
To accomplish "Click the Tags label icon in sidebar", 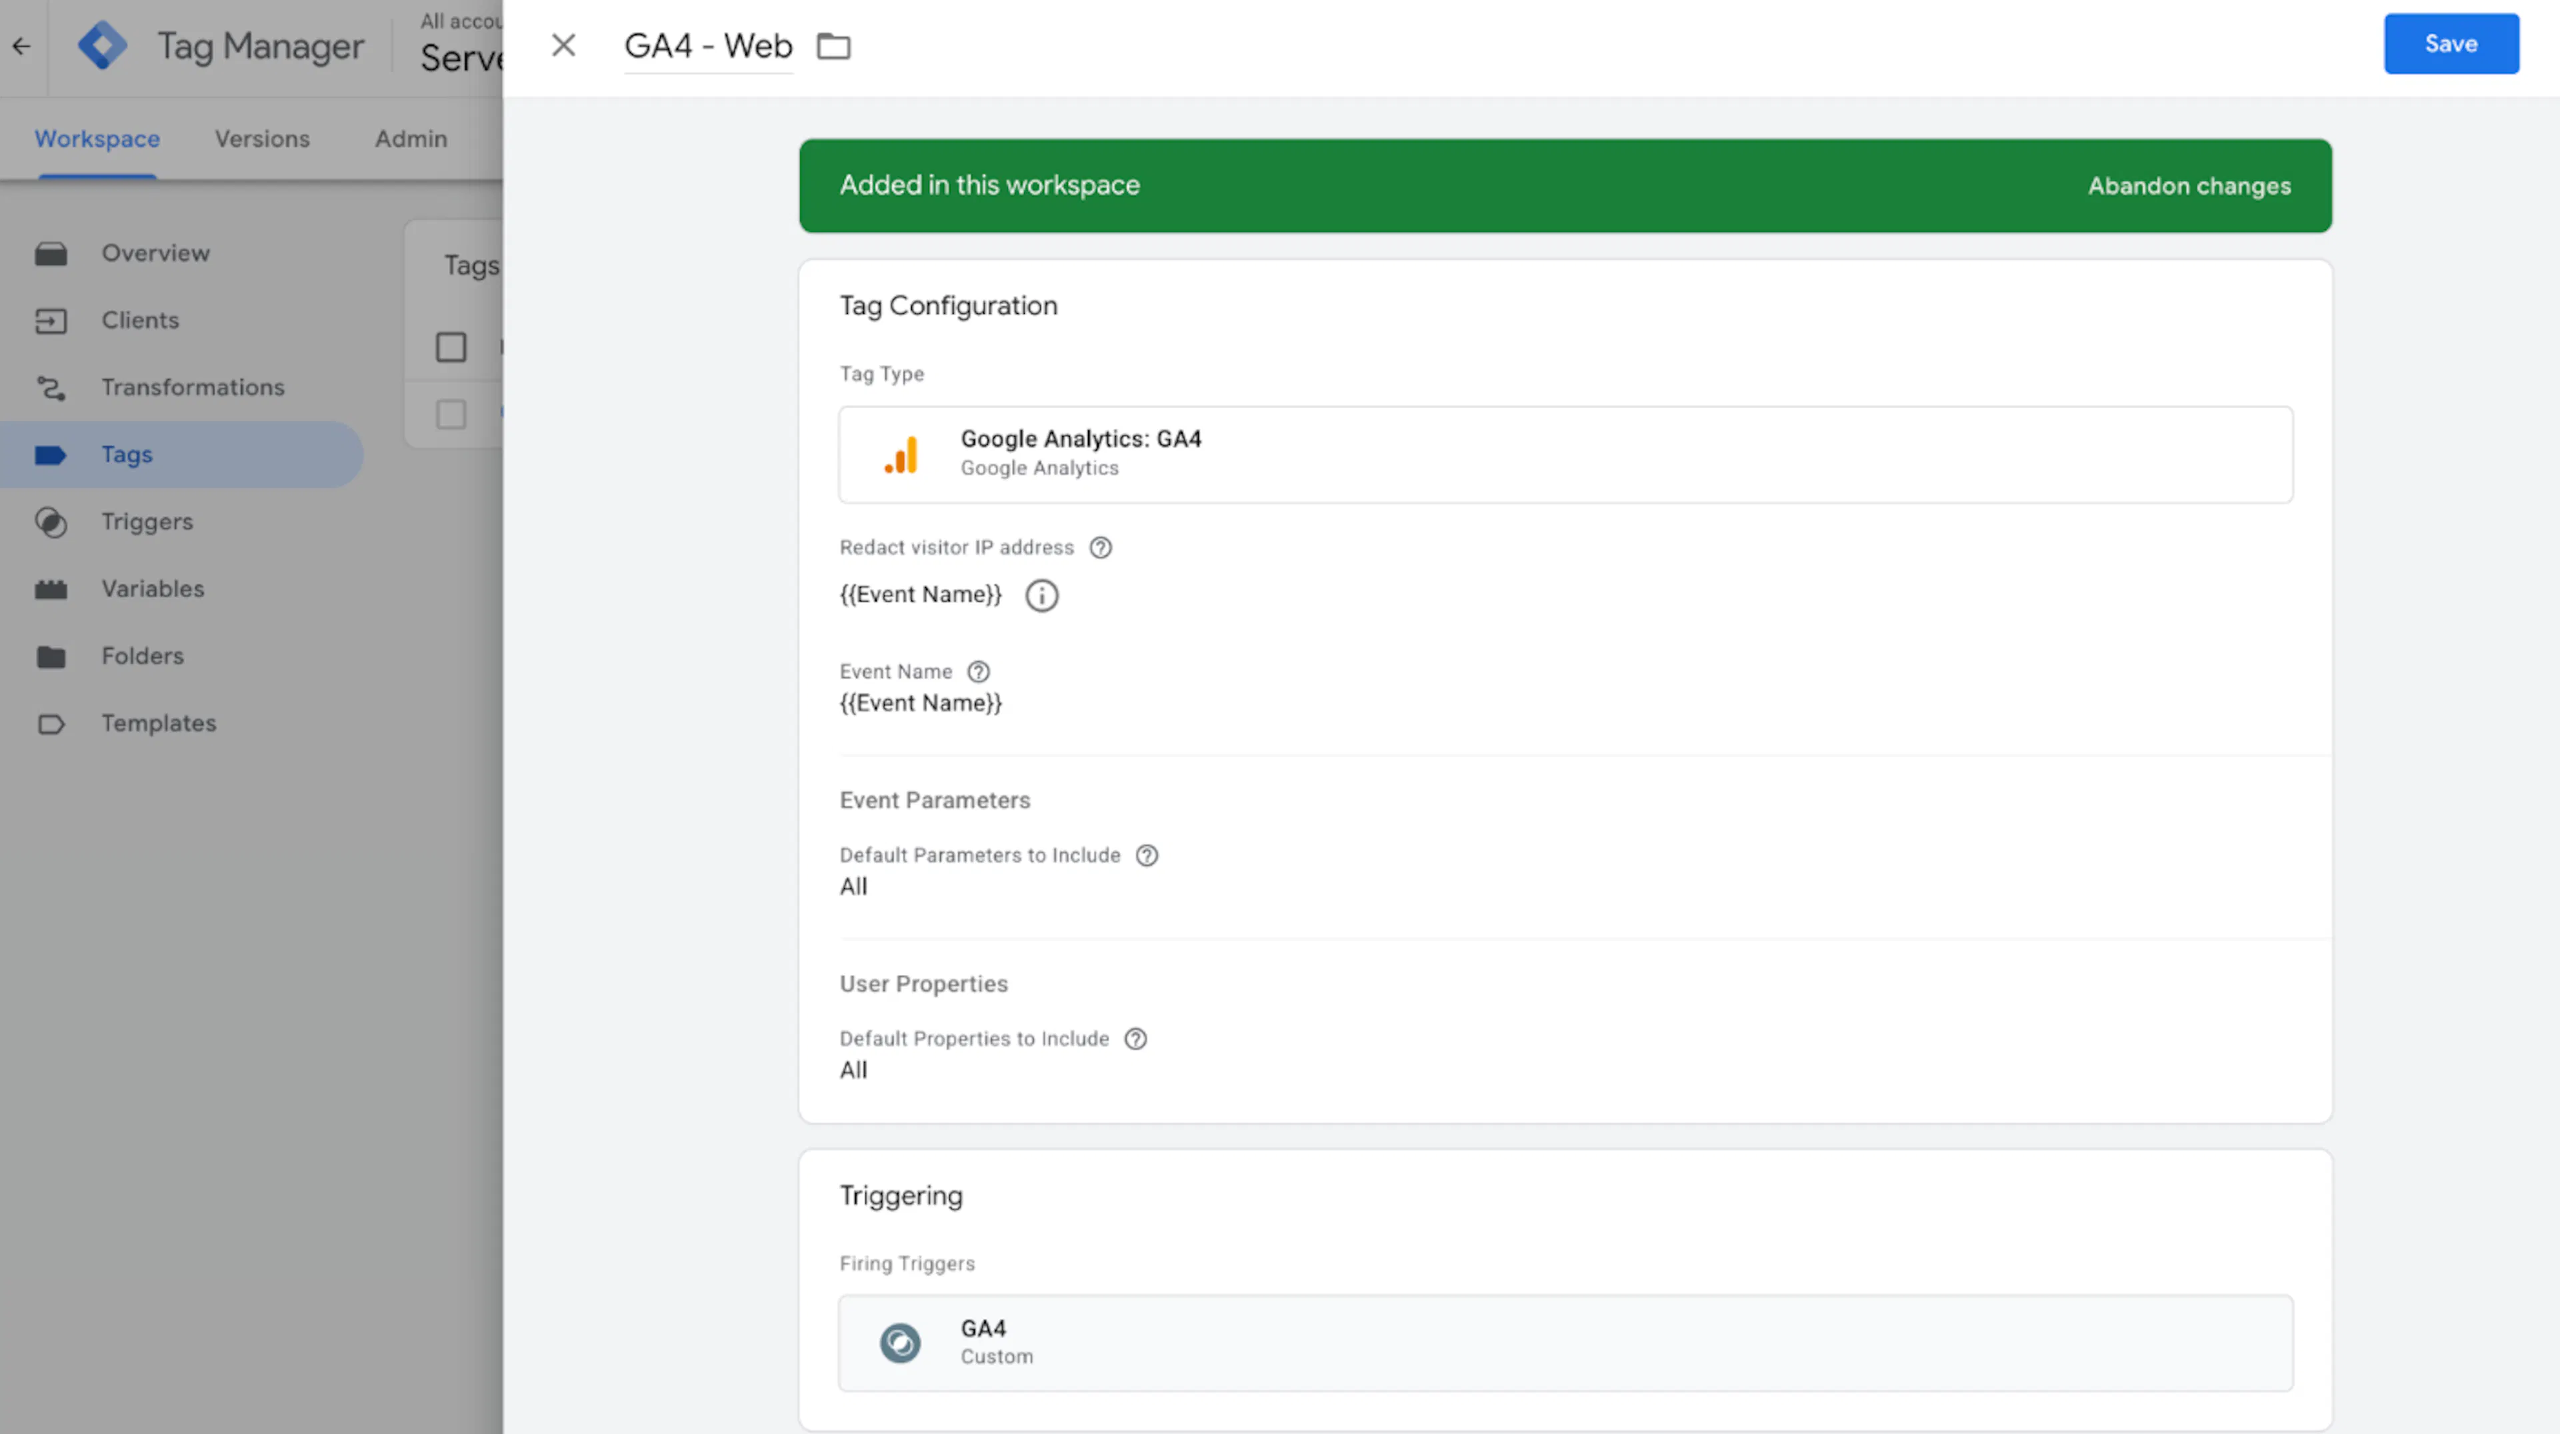I will coord(51,456).
